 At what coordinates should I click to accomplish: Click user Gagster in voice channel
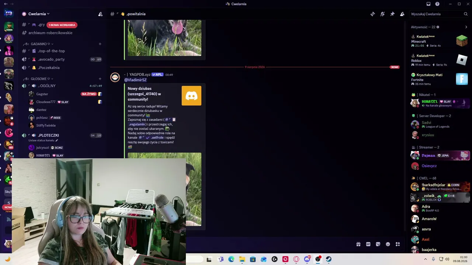[x=42, y=94]
